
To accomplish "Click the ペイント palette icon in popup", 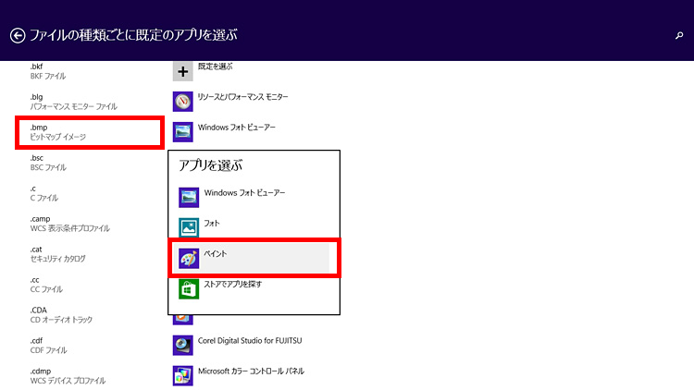I will coord(189,257).
